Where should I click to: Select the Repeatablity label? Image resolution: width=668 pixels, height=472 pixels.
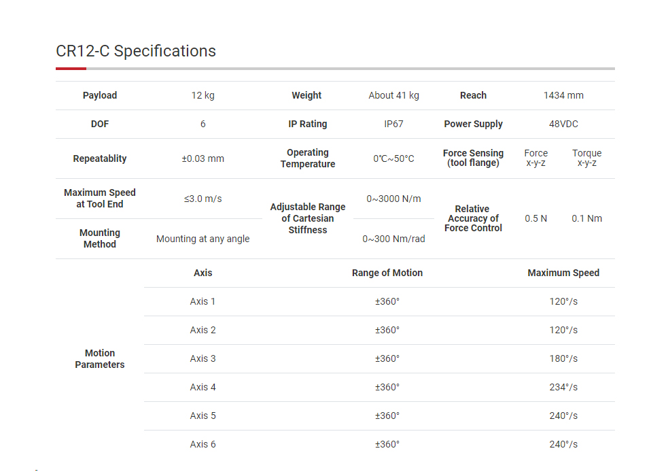pos(100,158)
